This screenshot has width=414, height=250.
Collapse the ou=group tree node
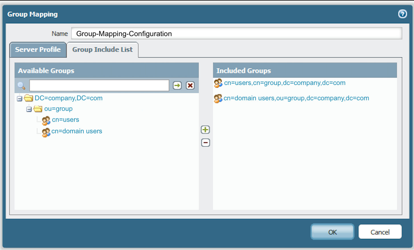[29, 109]
